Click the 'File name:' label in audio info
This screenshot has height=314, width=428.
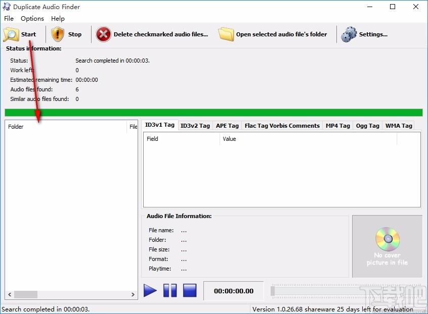pos(161,230)
